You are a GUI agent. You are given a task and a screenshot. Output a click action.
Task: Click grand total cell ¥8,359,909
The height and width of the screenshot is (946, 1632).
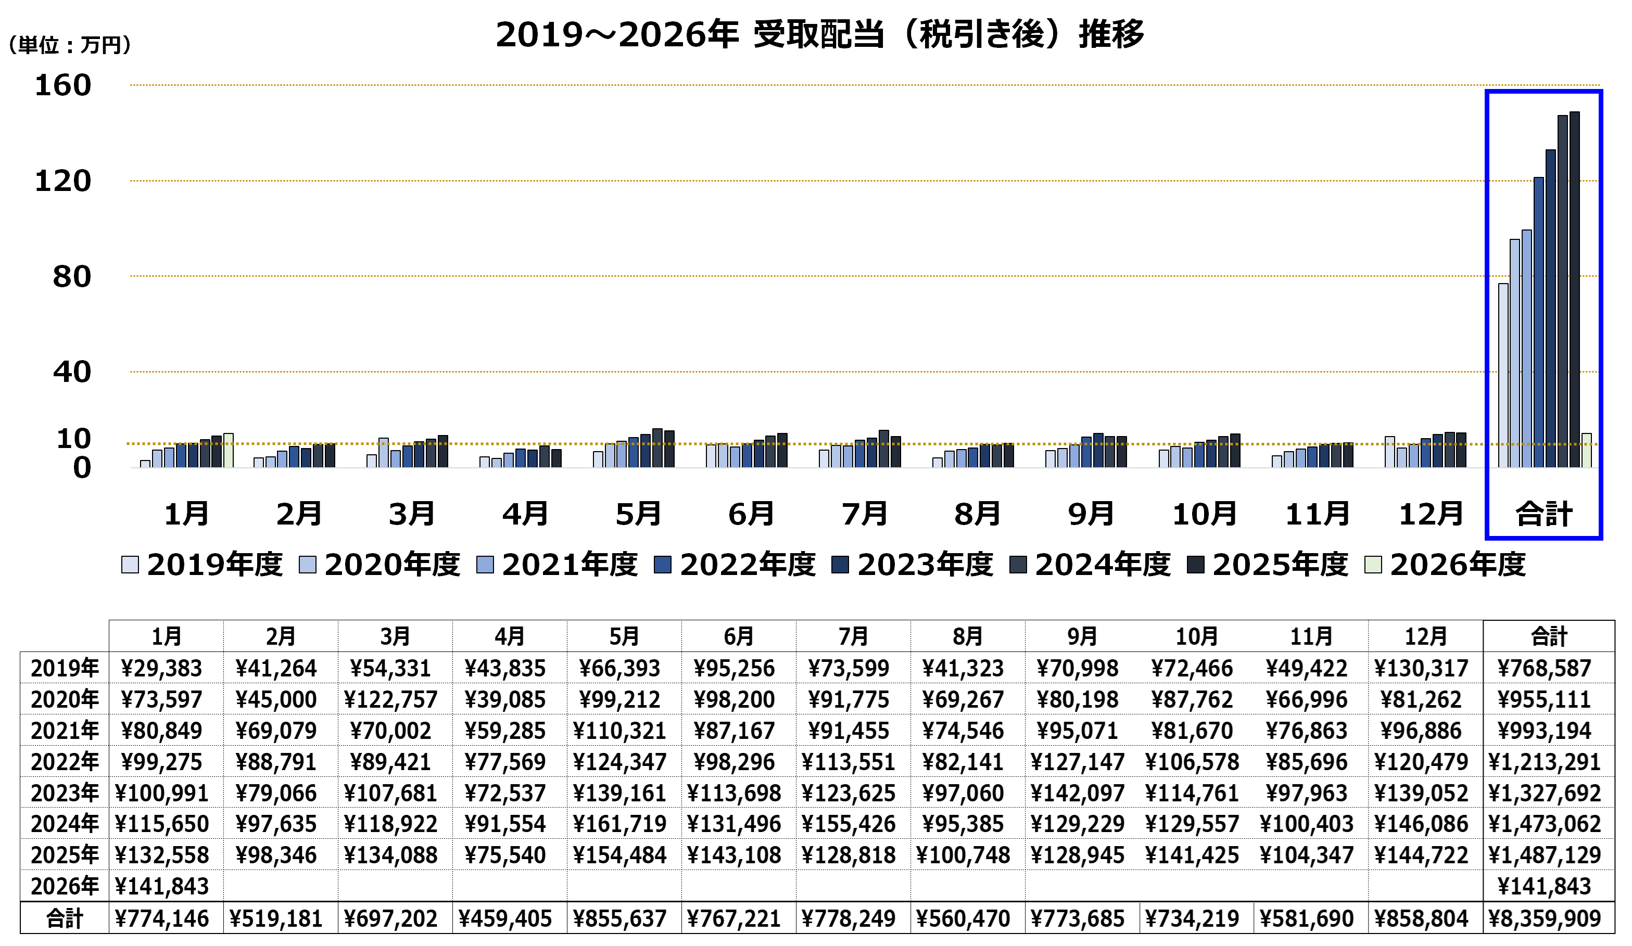pyautogui.click(x=1545, y=919)
